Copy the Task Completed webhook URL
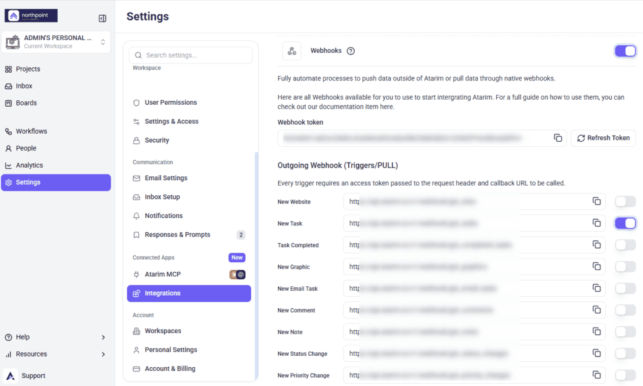643x386 pixels. pos(597,245)
